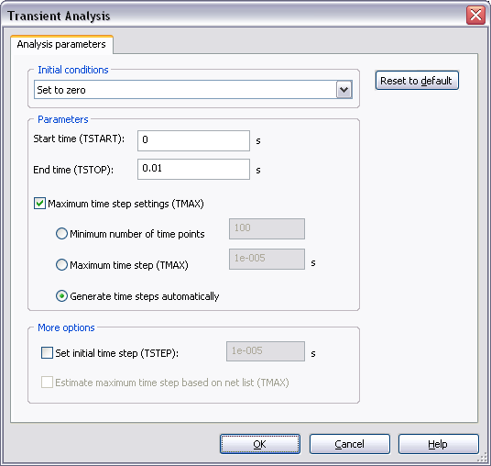Screen dimensions: 491x466
Task: Click the dialog resize grip corner
Action: point(483,458)
